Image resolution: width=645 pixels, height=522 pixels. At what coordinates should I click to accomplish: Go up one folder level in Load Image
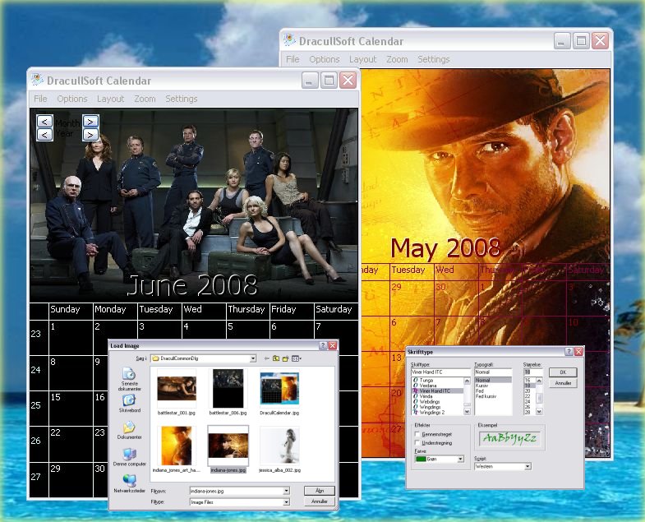point(275,358)
